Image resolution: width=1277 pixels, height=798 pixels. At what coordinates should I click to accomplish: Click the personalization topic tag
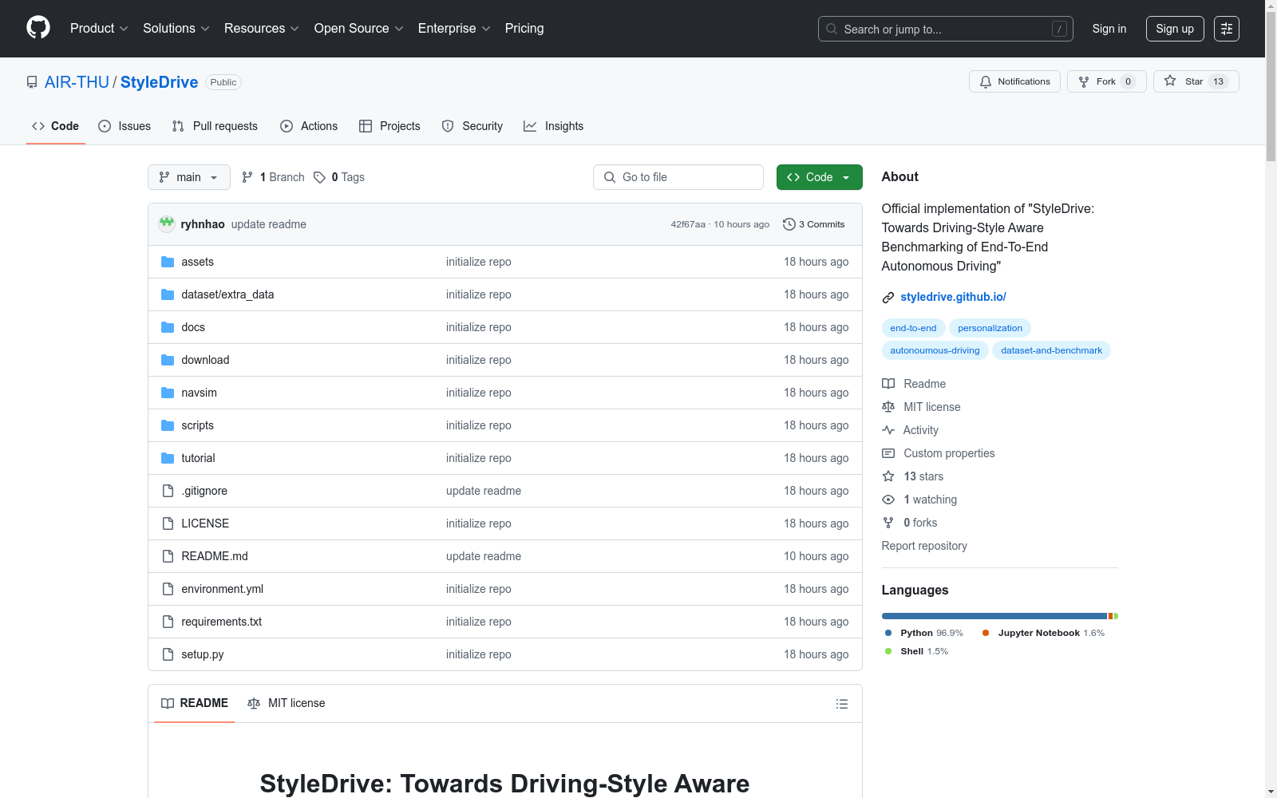990,328
